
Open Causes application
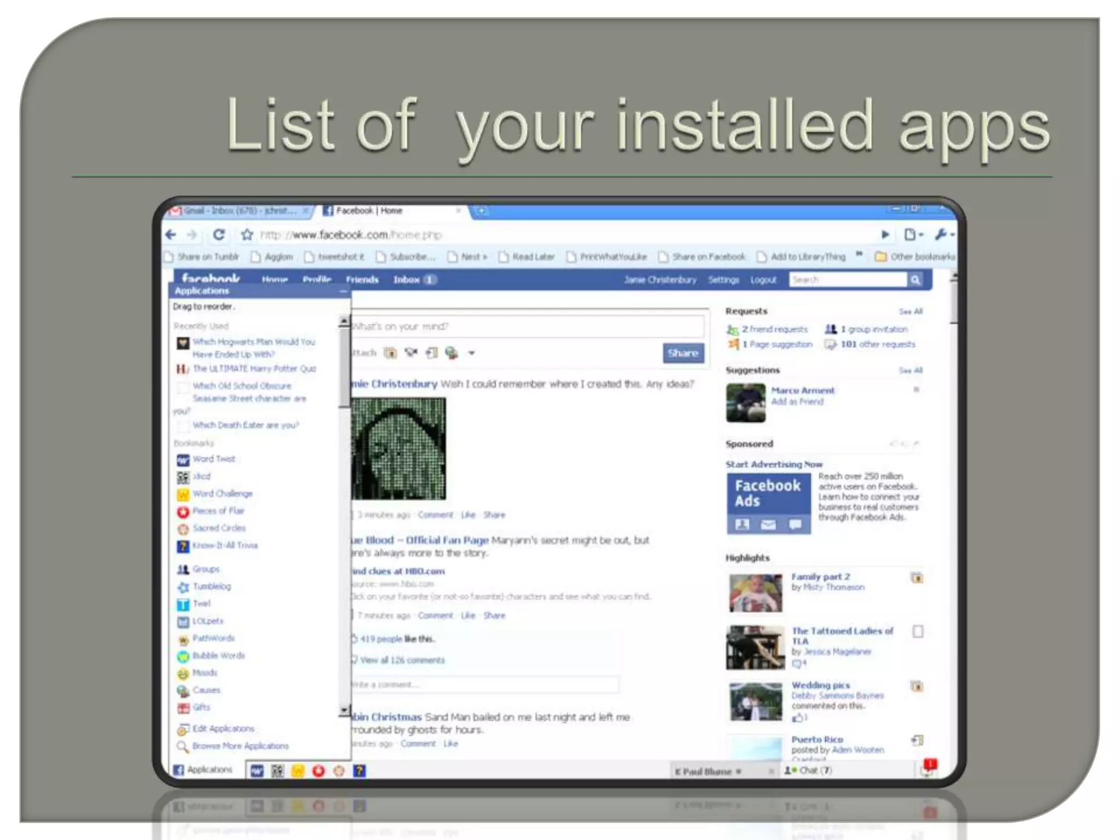(206, 690)
